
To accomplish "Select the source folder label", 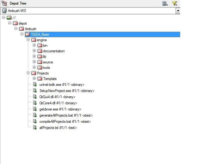I will tap(48, 62).
